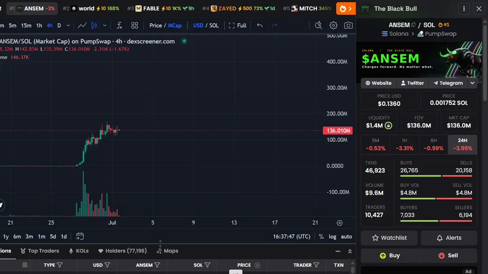Click the orange trending fire button
This screenshot has height=274, width=488.
[x=346, y=9]
